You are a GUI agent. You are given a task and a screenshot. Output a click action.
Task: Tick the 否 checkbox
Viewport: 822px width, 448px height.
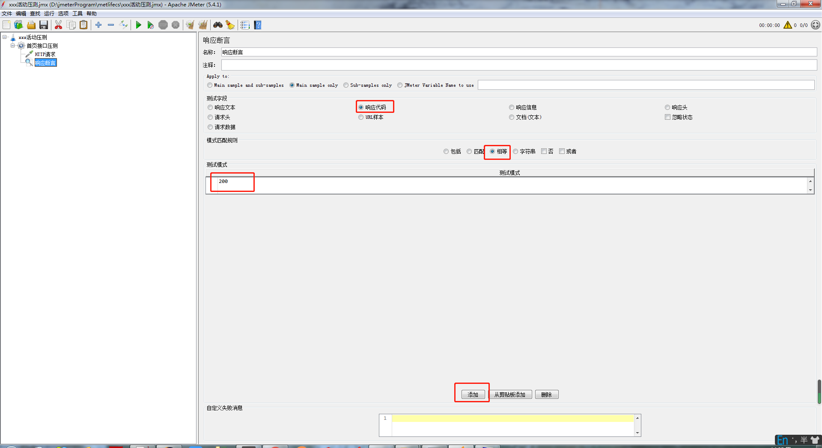pyautogui.click(x=547, y=151)
